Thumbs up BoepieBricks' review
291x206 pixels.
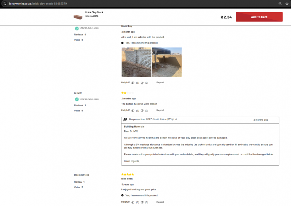tap(133, 202)
